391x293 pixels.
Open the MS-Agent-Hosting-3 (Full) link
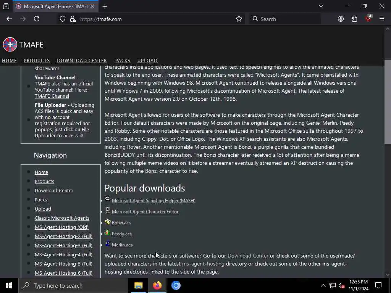[63, 246]
